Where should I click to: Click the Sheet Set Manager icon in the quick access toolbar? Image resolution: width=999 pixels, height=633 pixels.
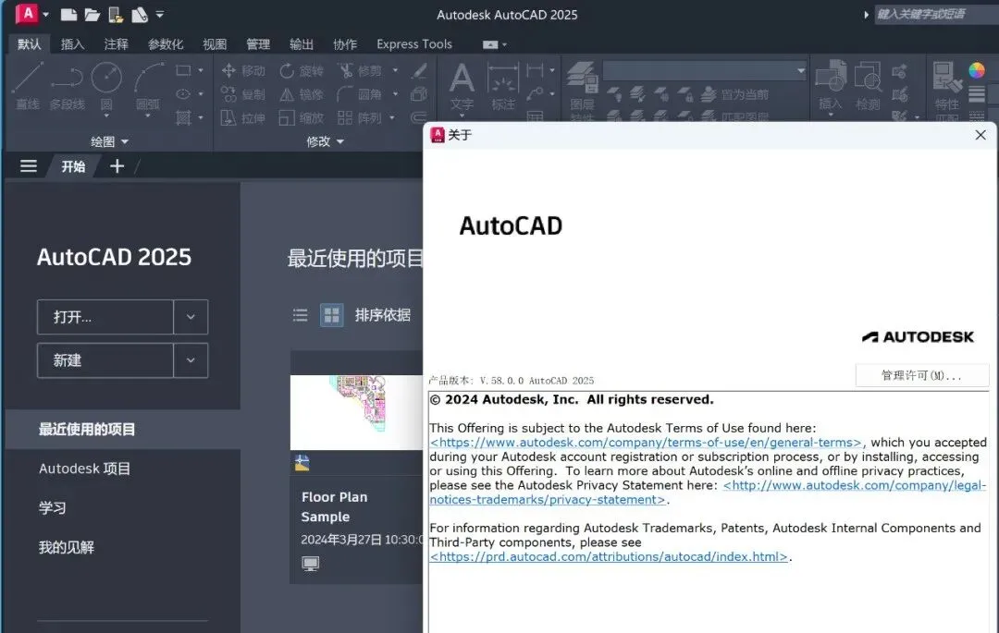coord(139,14)
